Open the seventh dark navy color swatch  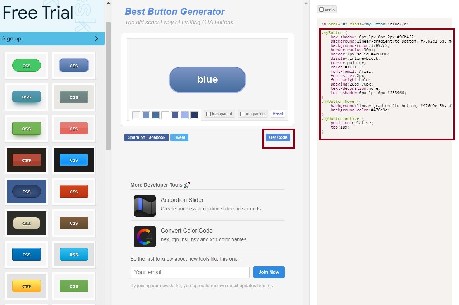pyautogui.click(x=194, y=115)
